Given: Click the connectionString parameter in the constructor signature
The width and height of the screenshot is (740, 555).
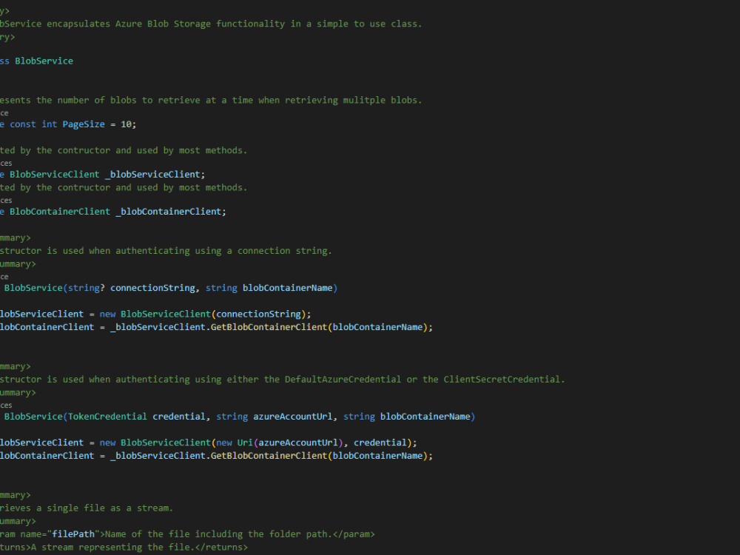Looking at the screenshot, I should 152,288.
